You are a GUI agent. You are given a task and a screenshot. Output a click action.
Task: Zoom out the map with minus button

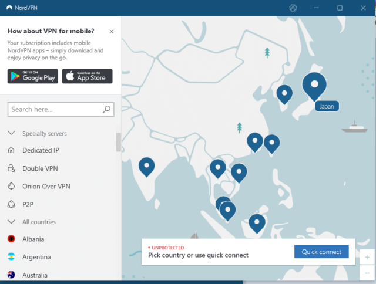(x=367, y=273)
